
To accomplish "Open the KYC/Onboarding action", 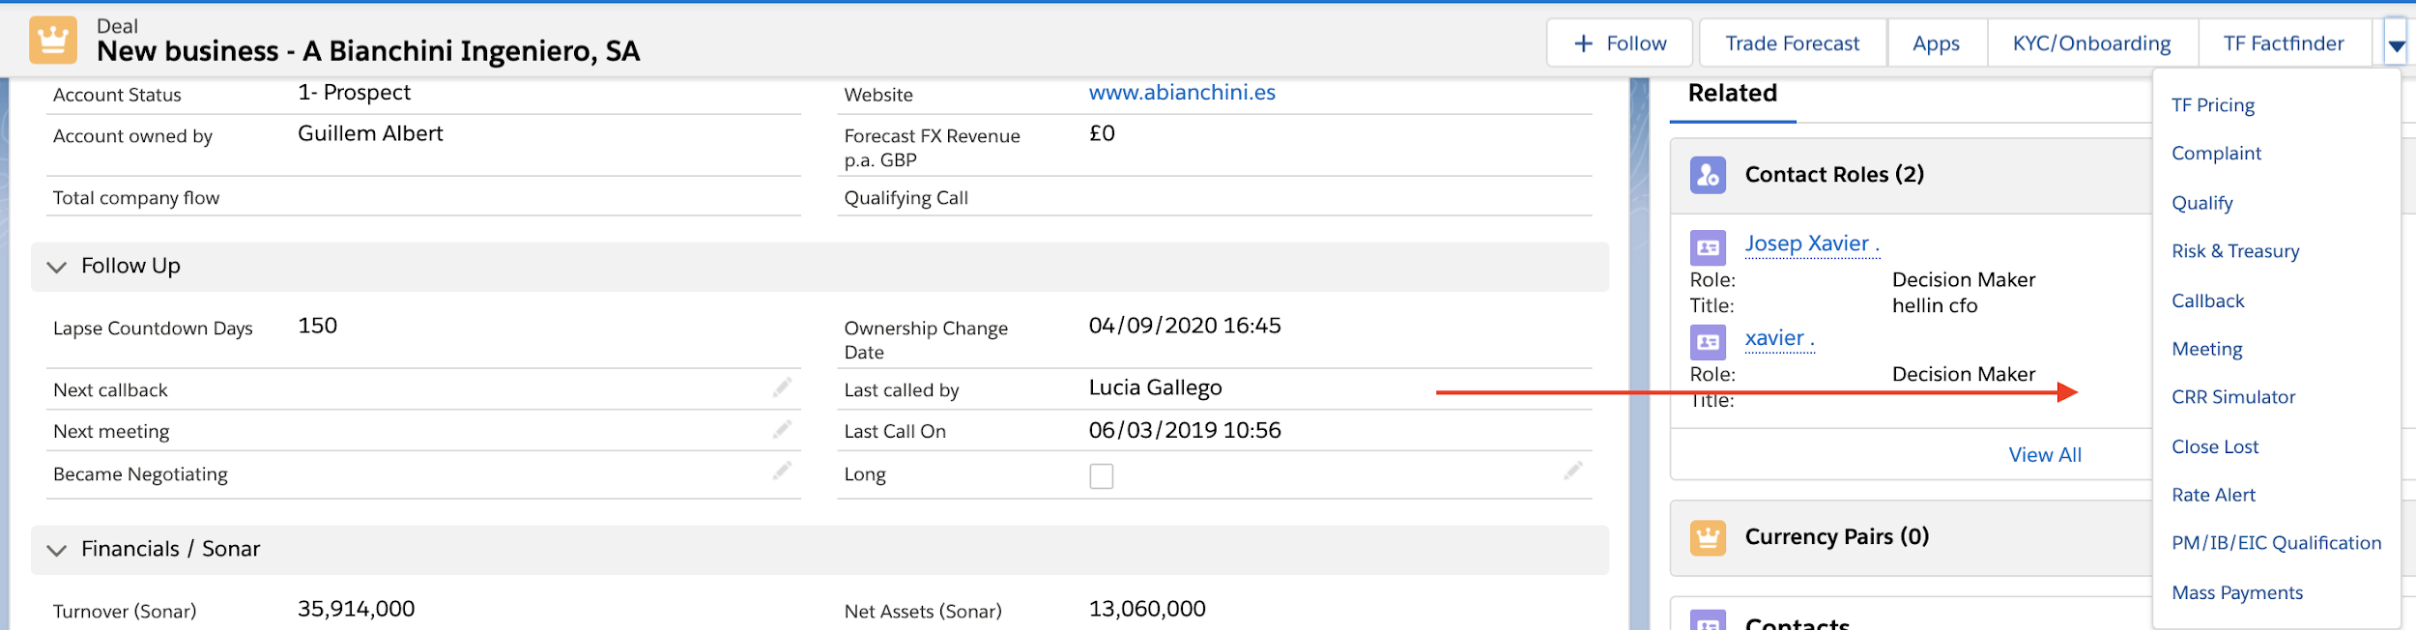I will click(x=2091, y=43).
